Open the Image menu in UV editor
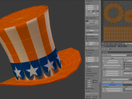The height and width of the screenshot is (99, 132). click(116, 44)
